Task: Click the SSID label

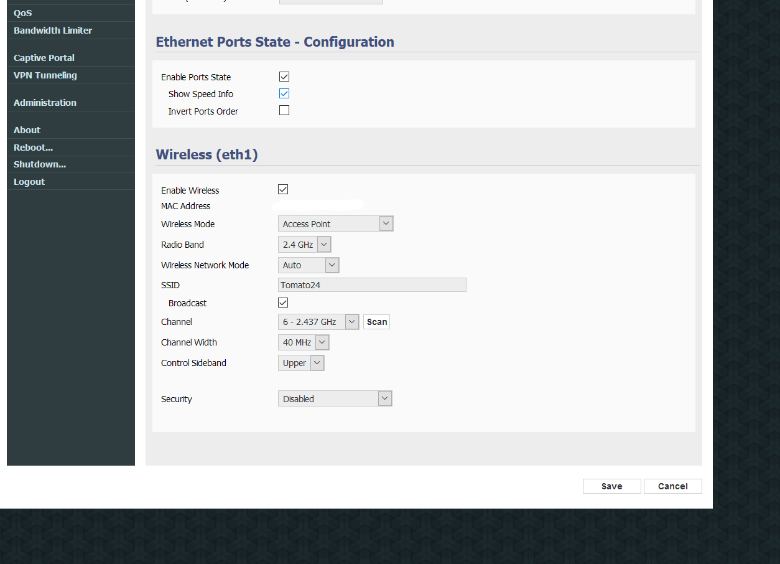Action: click(x=170, y=285)
